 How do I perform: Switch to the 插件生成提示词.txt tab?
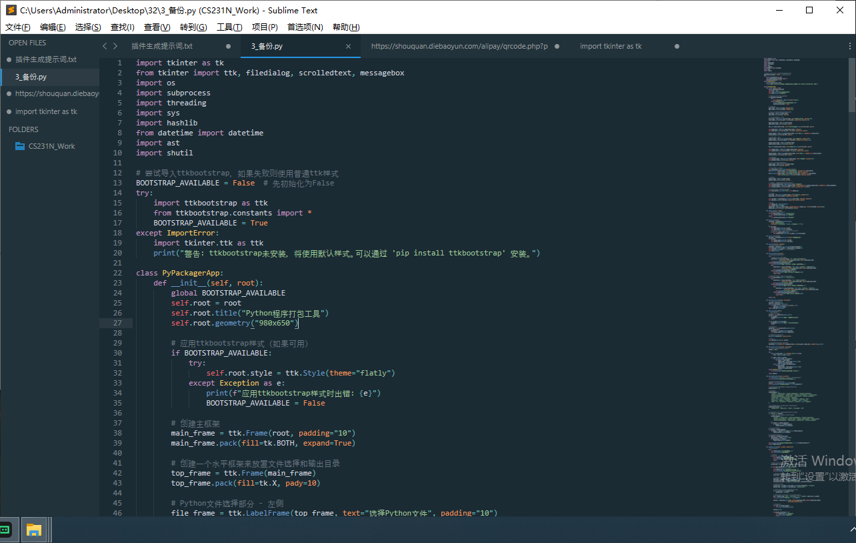click(162, 46)
